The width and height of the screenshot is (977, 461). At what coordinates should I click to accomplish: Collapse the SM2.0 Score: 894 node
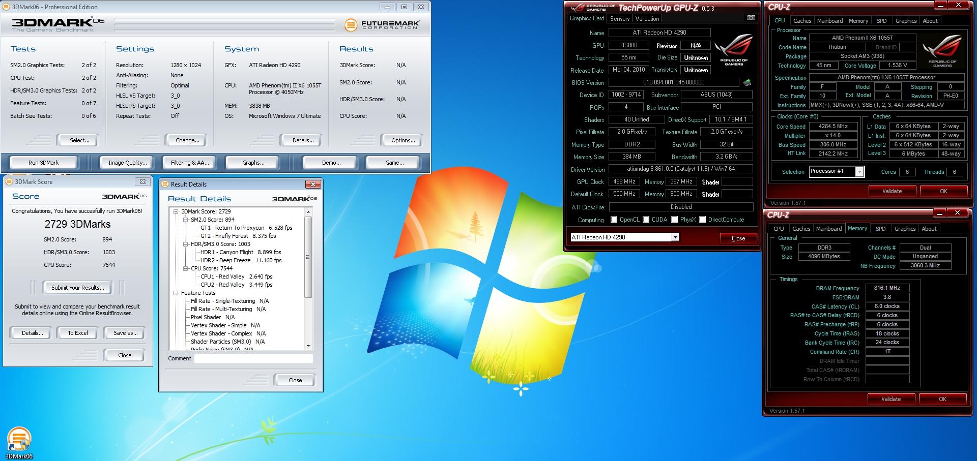point(186,220)
